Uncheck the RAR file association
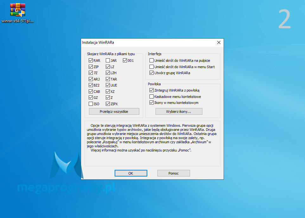Screen dimensions: 305x218 91,61
